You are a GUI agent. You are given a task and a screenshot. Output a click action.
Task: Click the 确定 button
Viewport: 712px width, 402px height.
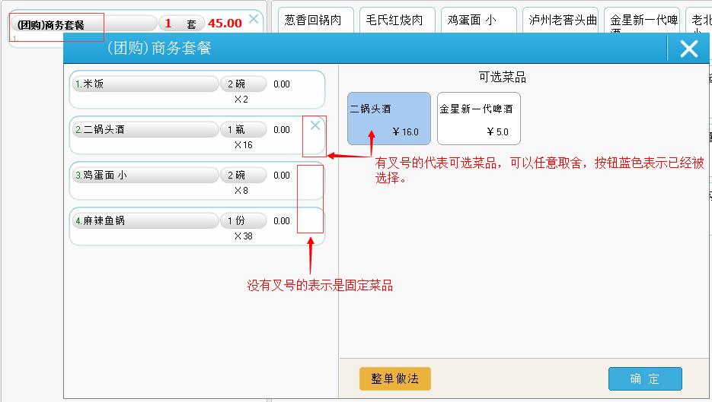644,378
